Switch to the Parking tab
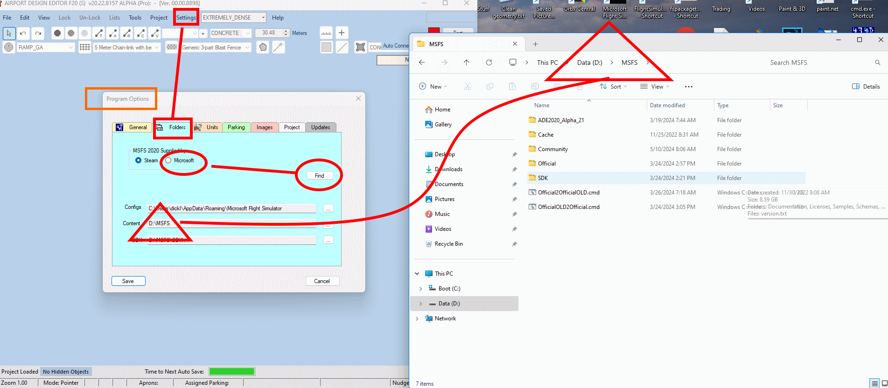The width and height of the screenshot is (888, 388). 236,127
